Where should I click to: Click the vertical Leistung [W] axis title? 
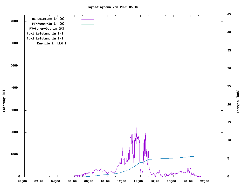(x=4, y=101)
